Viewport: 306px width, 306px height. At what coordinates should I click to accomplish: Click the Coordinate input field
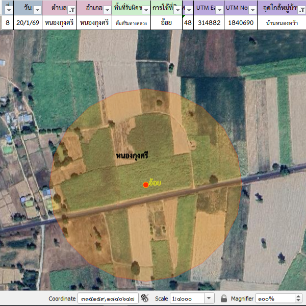coord(108,298)
